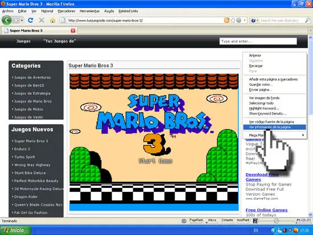Open Enduro 3 game link
The width and height of the screenshot is (313, 235).
click(22, 149)
